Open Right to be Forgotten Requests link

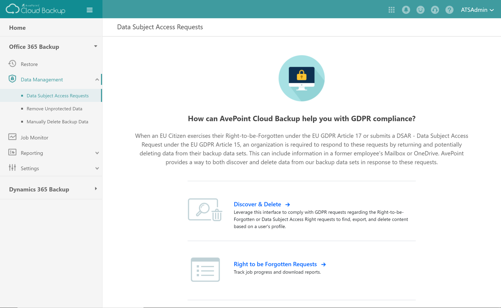[275, 264]
